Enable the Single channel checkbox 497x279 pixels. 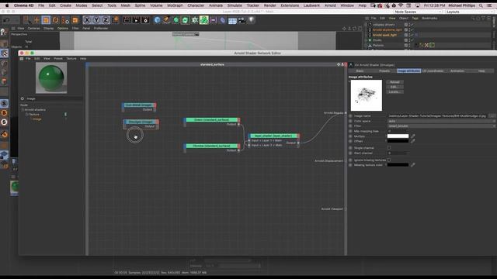coord(389,148)
